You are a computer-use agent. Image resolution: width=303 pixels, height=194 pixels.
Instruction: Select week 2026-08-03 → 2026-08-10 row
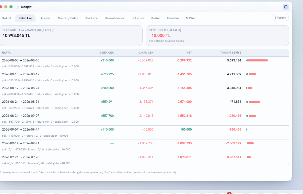pos(144,63)
